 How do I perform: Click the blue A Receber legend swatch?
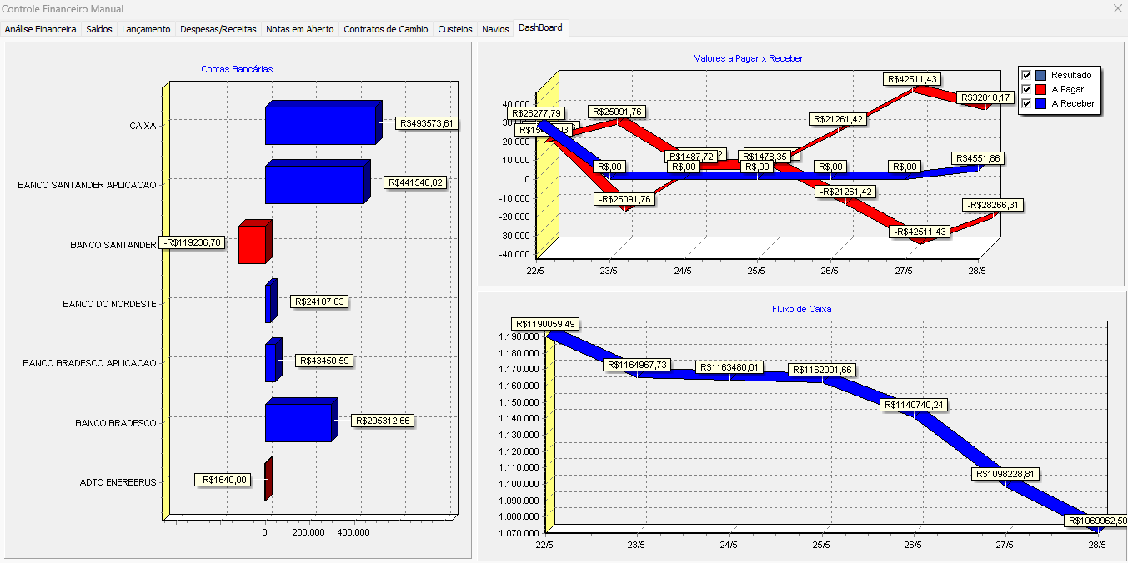[1041, 104]
